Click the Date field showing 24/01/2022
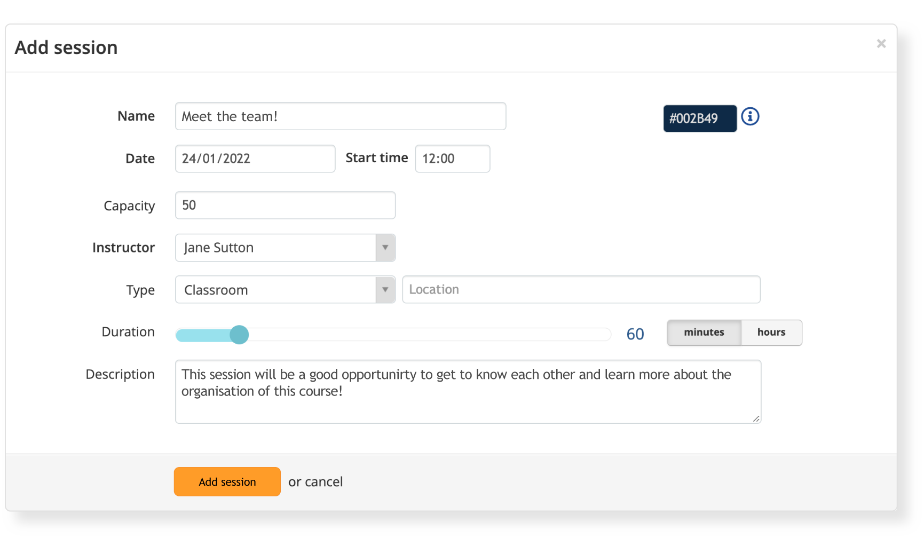The height and width of the screenshot is (538, 924). pyautogui.click(x=255, y=159)
